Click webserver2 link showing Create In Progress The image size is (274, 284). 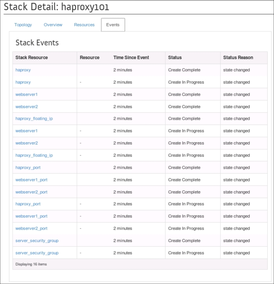[27, 143]
